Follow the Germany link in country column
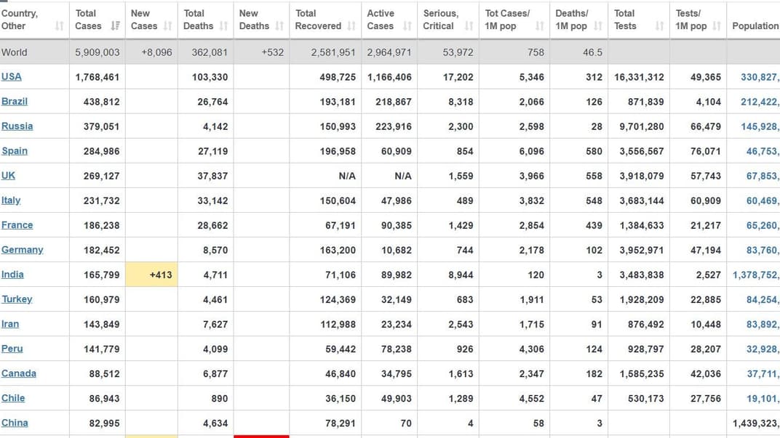Viewport: 780px width, 438px height. [x=23, y=249]
